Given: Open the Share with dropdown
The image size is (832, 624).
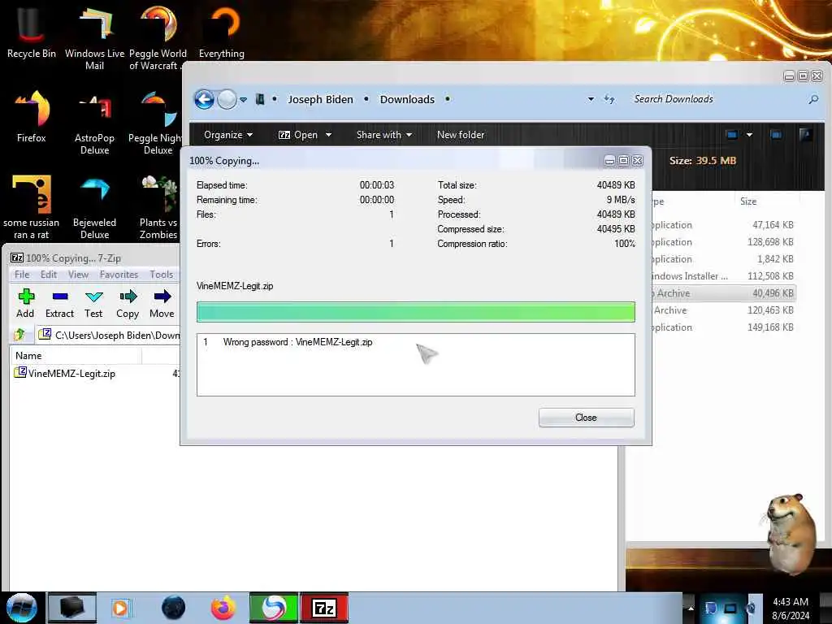Looking at the screenshot, I should pyautogui.click(x=384, y=135).
